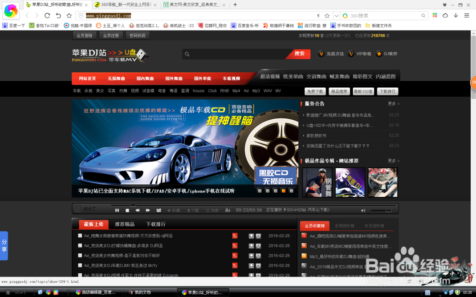This screenshot has height=297, width=476.
Task: Click 免费下载 button
Action: (315, 91)
